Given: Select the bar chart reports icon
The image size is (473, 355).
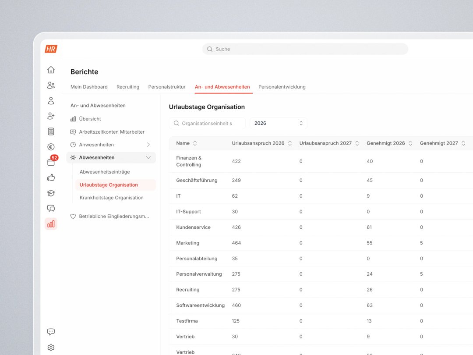Looking at the screenshot, I should (x=51, y=224).
